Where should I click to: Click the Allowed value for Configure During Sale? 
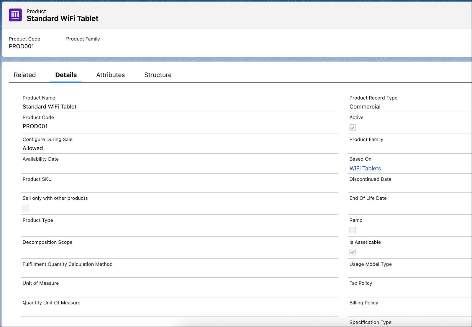(x=33, y=148)
